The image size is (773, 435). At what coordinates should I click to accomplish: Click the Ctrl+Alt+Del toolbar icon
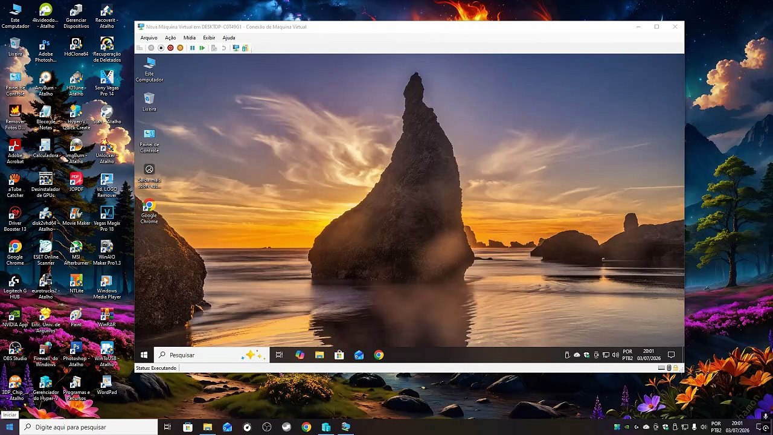click(140, 48)
